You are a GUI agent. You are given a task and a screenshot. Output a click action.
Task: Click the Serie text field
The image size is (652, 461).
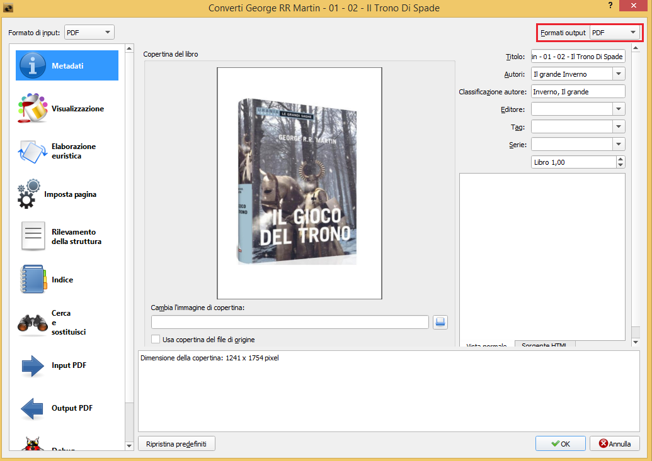point(572,144)
